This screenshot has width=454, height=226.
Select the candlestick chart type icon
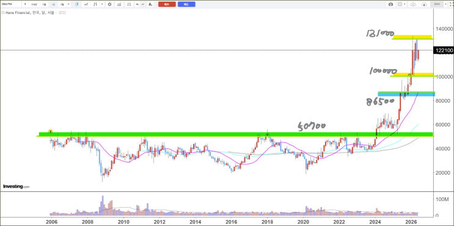coord(77,4)
